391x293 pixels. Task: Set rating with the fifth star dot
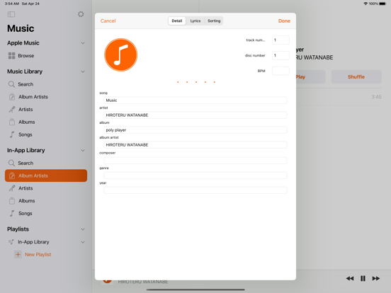click(x=215, y=82)
